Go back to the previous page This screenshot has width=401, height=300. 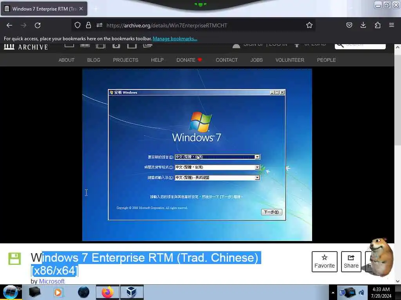pyautogui.click(x=9, y=25)
